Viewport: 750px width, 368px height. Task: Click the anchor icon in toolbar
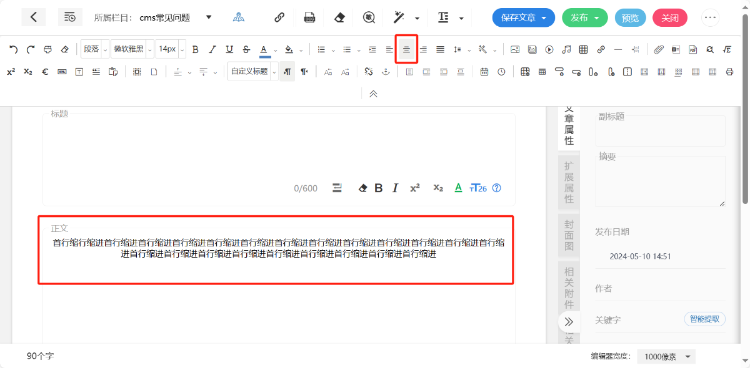click(386, 72)
